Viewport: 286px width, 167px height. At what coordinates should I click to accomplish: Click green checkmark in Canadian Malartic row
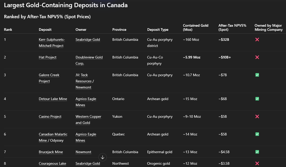pyautogui.click(x=257, y=134)
